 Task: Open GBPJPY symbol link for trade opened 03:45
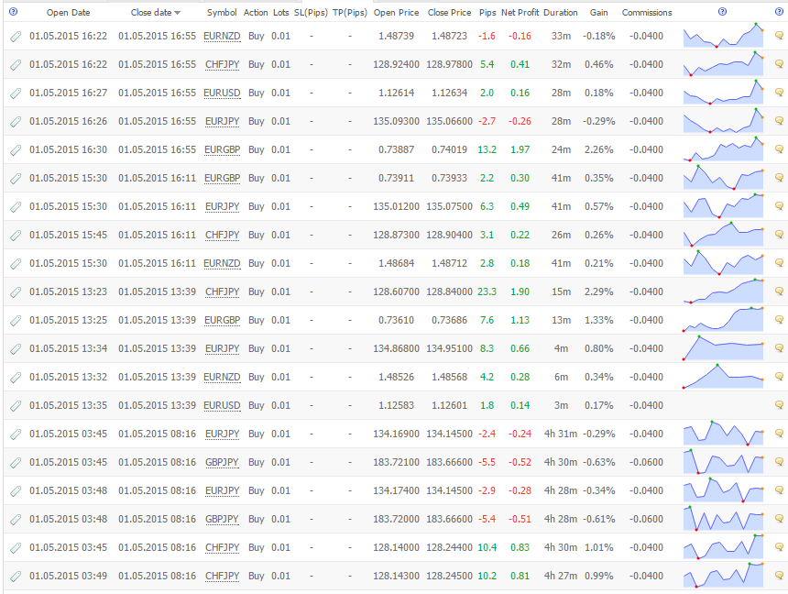tap(222, 462)
